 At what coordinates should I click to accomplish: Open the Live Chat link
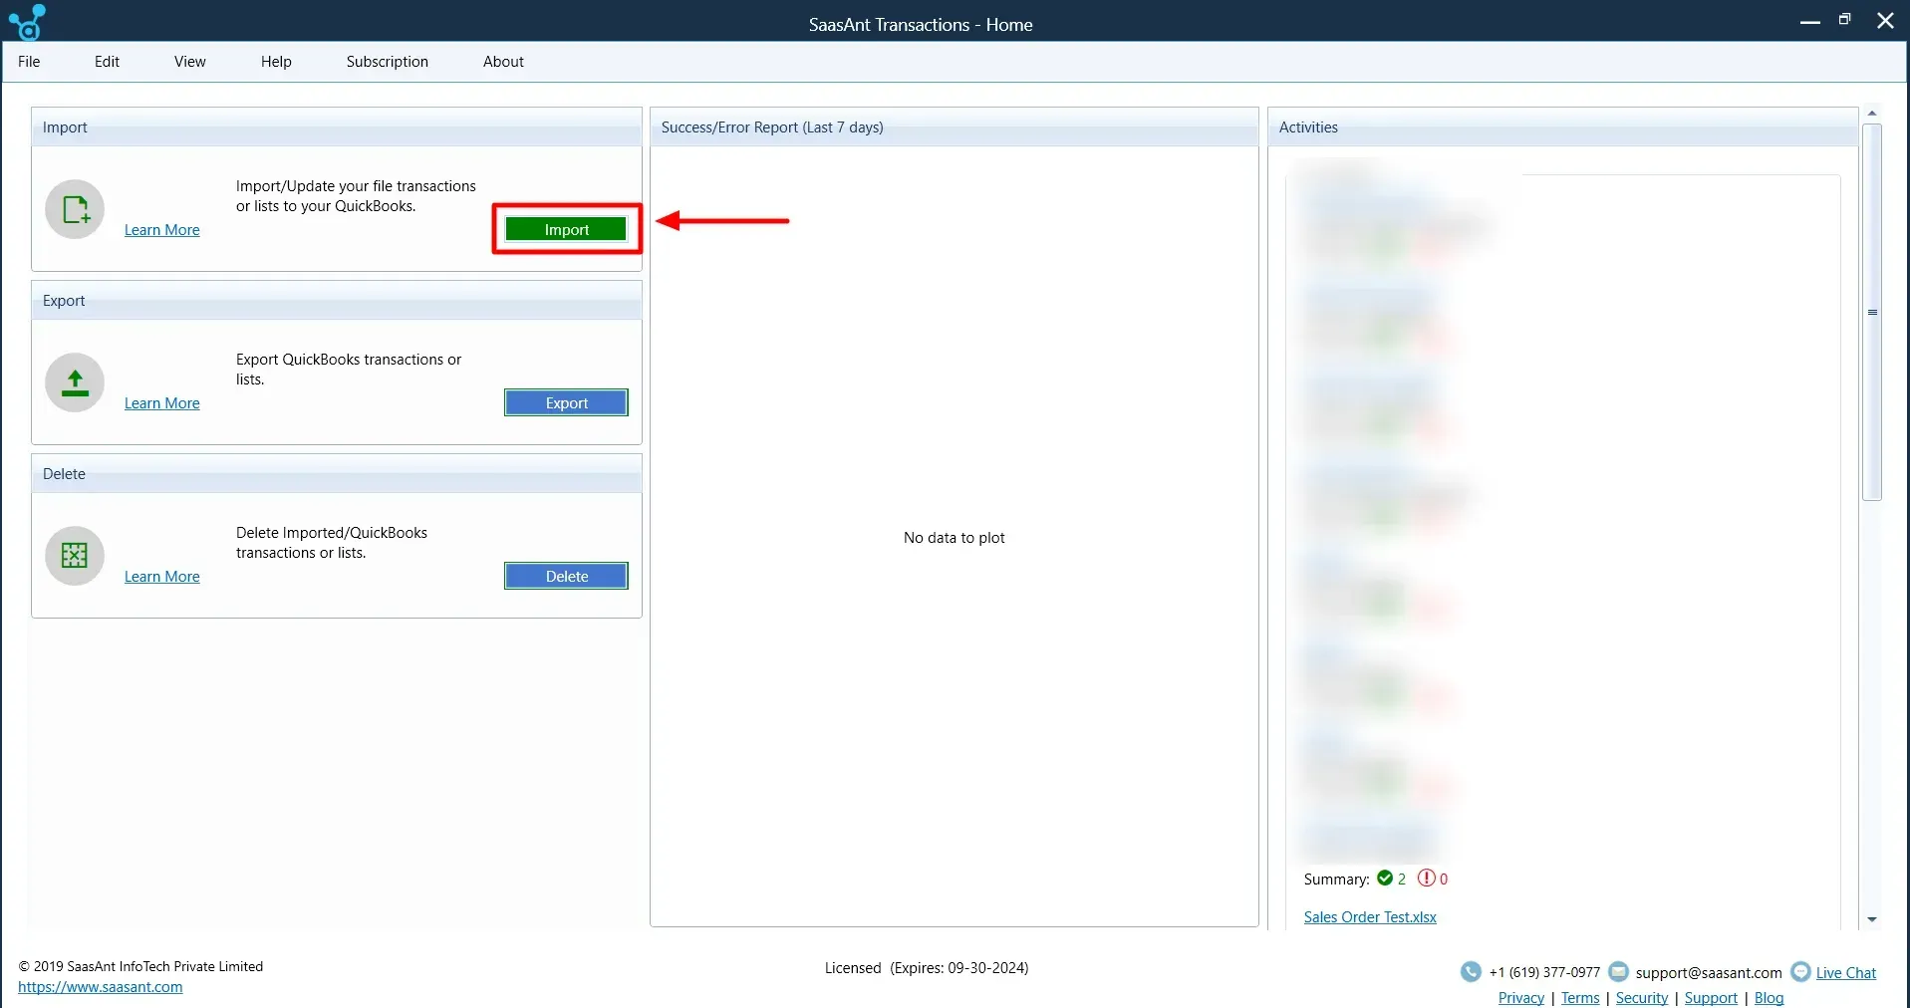click(x=1846, y=973)
